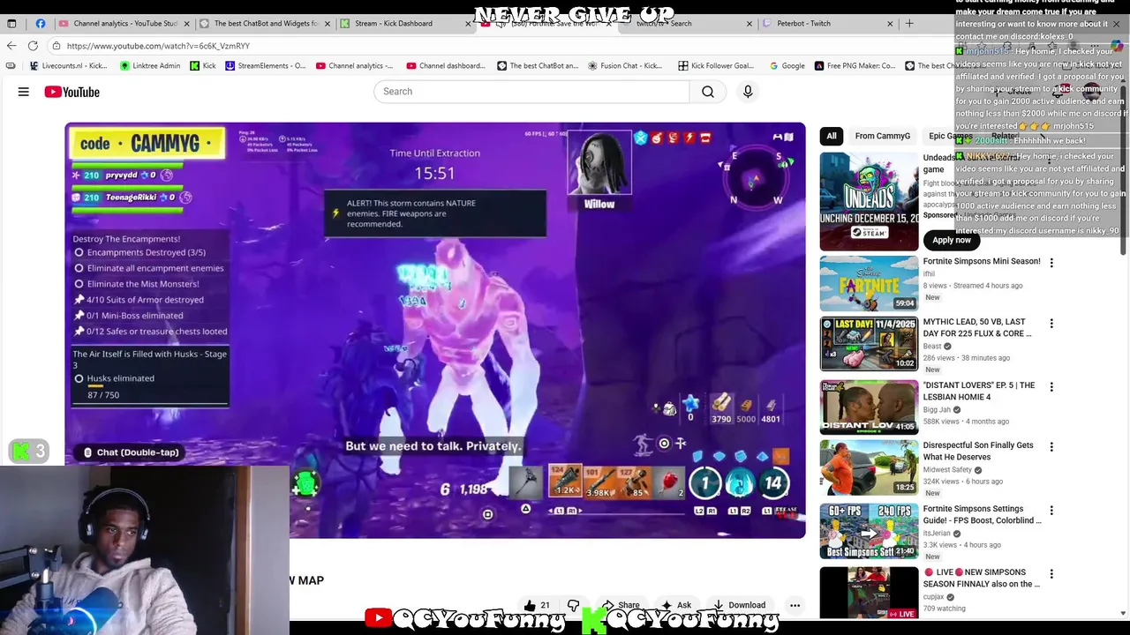Image resolution: width=1130 pixels, height=635 pixels.
Task: Open options for Simpsons Settings Guide video
Action: coord(1051,511)
